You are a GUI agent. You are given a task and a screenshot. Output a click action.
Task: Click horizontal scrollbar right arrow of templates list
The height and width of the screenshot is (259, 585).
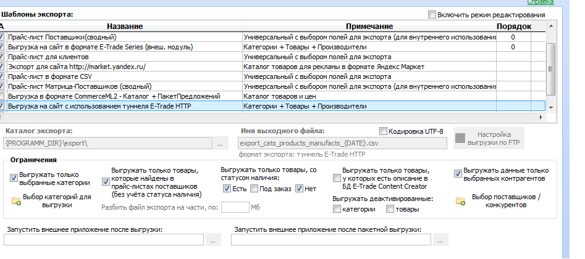(541, 117)
